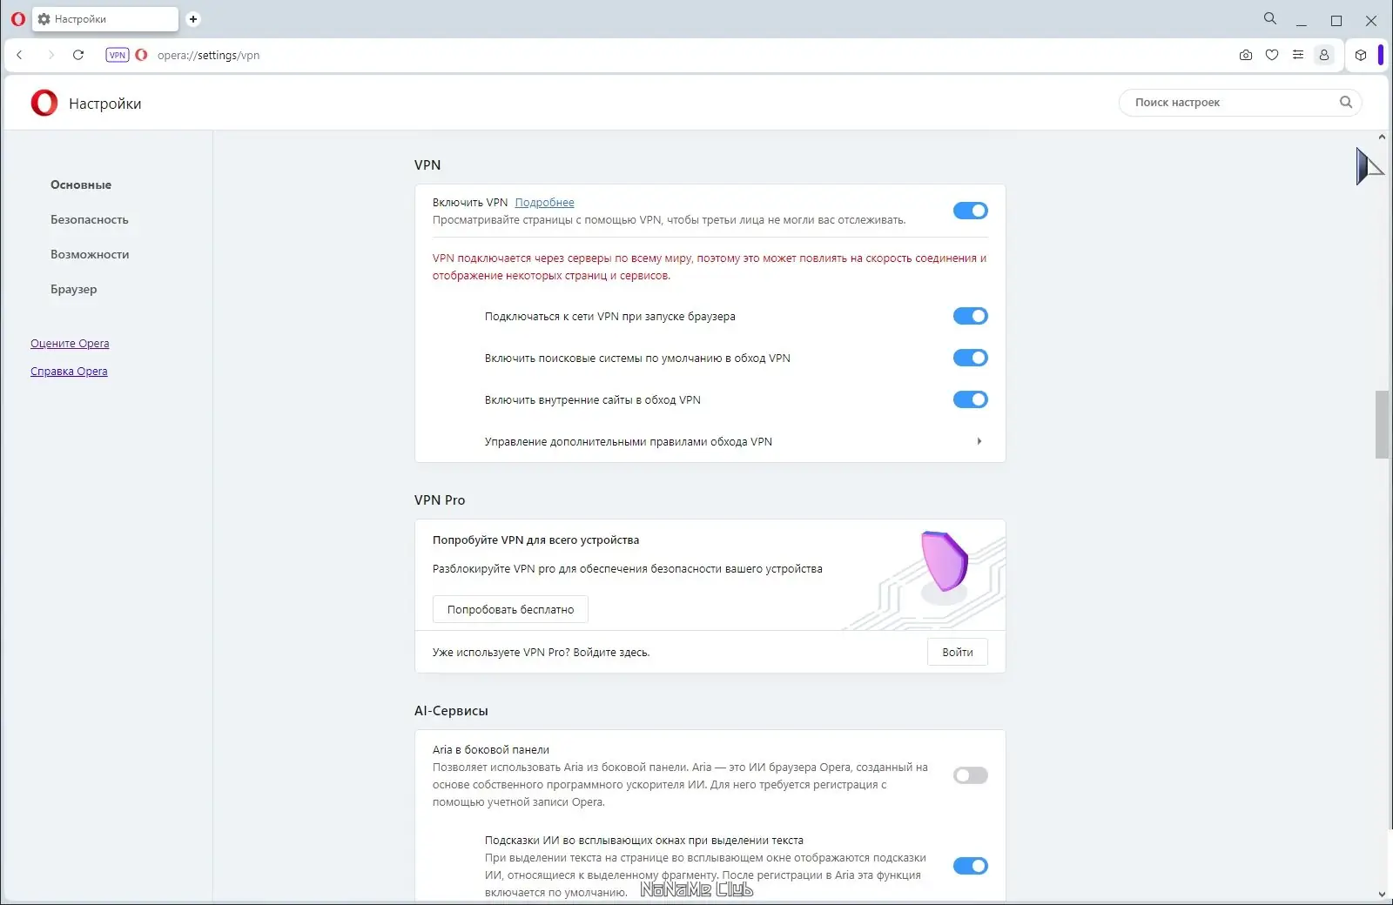Open the Easy Setup panel icon

1298,55
